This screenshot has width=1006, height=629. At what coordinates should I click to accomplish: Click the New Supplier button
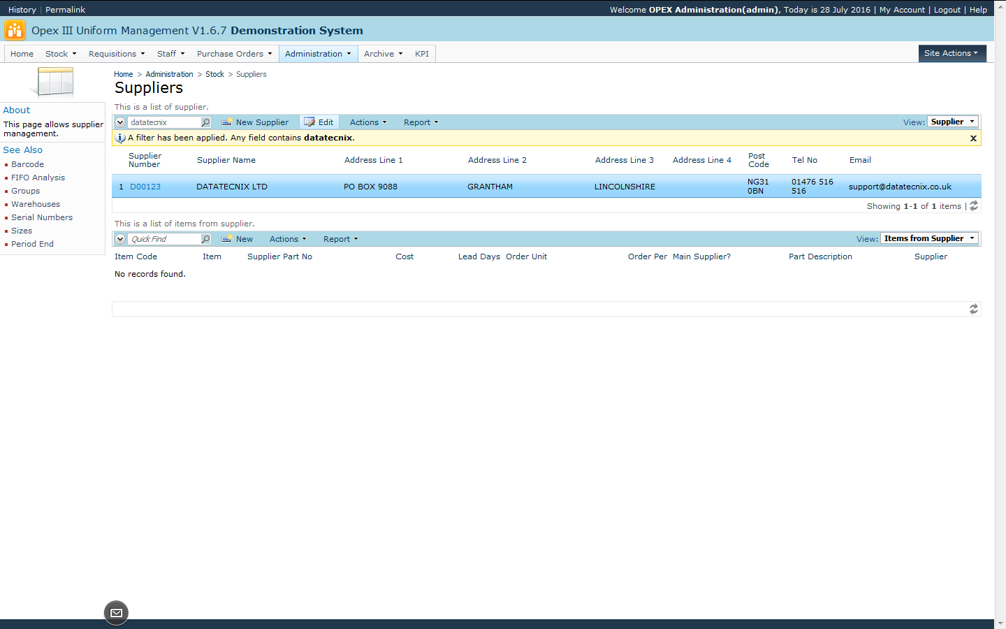click(x=255, y=122)
